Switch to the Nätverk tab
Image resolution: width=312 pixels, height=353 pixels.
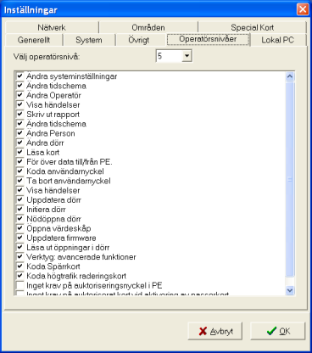click(52, 27)
